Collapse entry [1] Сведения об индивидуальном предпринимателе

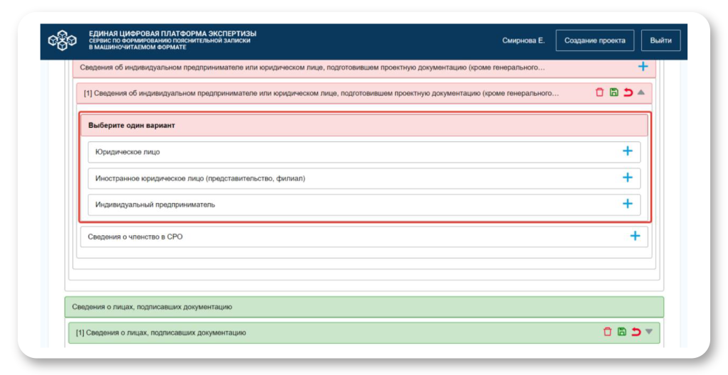(641, 92)
